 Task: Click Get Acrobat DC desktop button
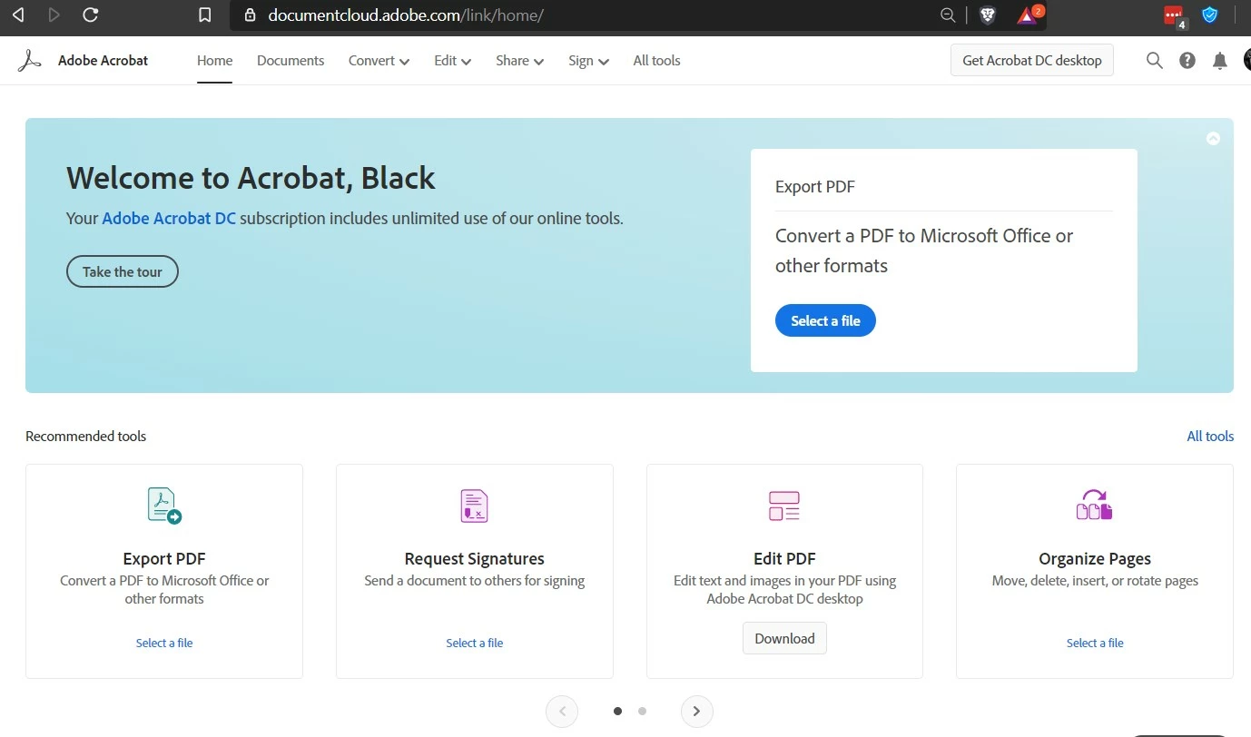pyautogui.click(x=1032, y=61)
